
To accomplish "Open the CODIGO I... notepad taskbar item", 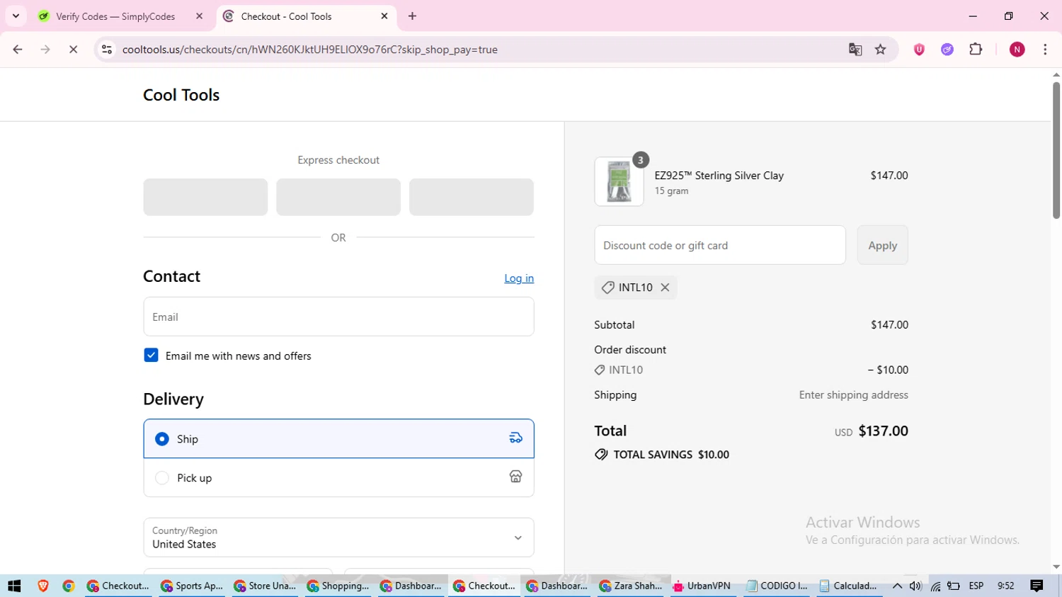I will 777,586.
